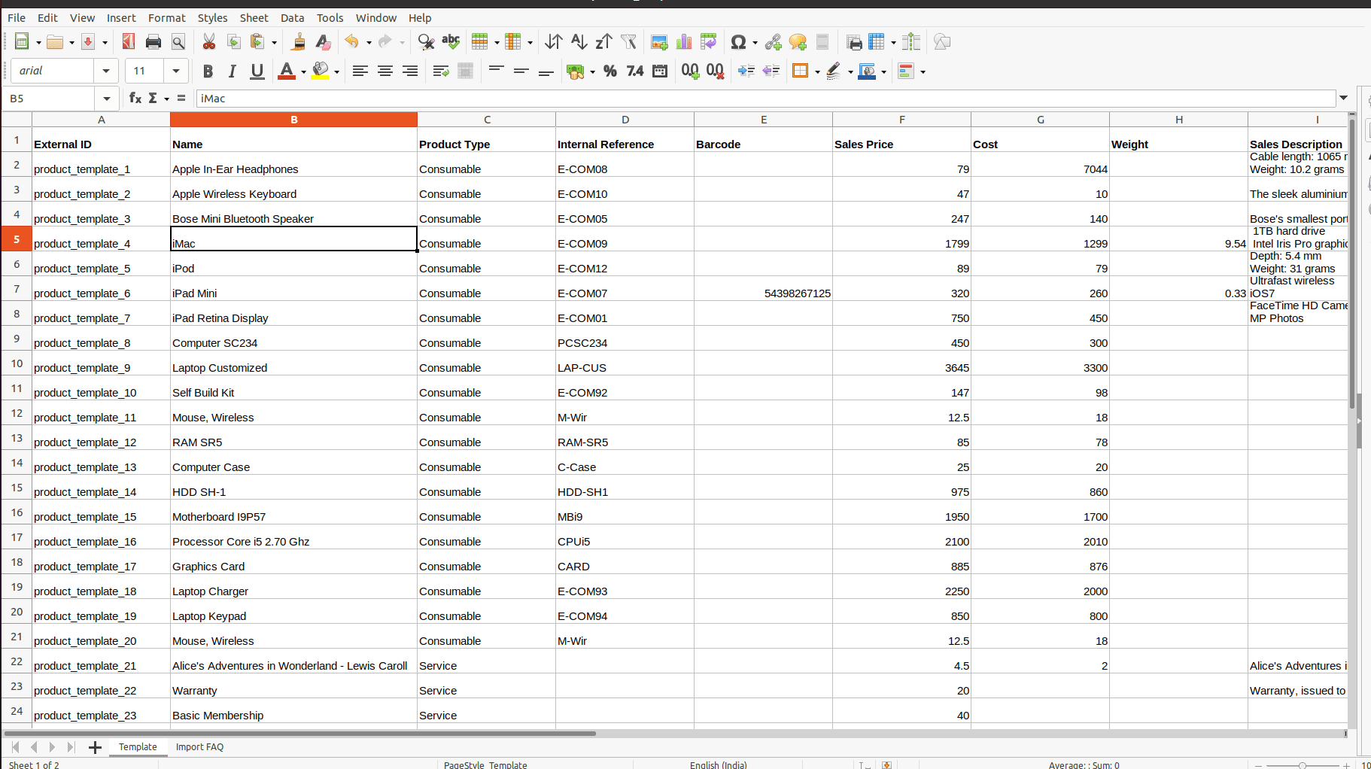
Task: Click the Clone Formatting paintbrush icon
Action: pyautogui.click(x=298, y=42)
